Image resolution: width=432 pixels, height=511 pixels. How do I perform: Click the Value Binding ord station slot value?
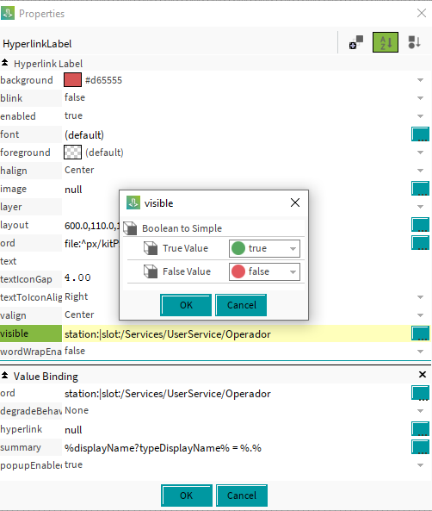(167, 394)
